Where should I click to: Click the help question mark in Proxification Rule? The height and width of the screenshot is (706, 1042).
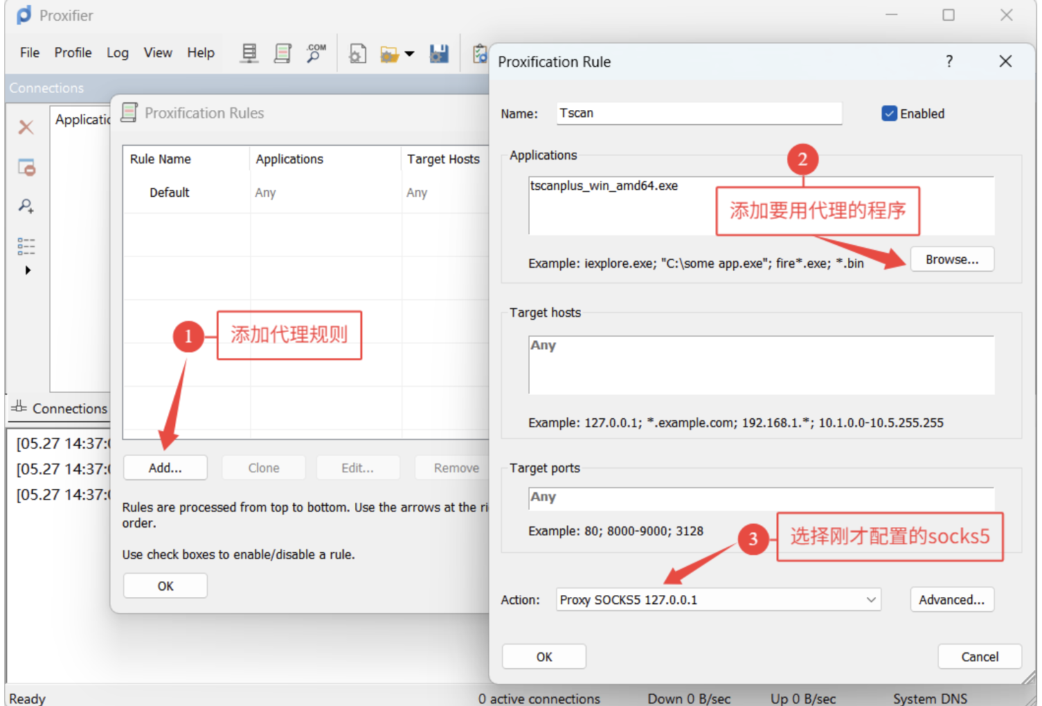[x=949, y=62]
